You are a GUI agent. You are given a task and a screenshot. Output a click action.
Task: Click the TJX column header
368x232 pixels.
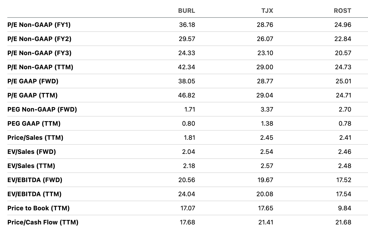click(267, 11)
